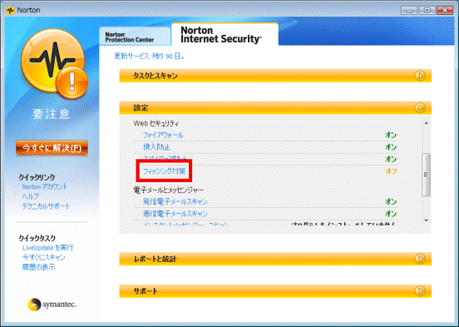Open the Norton アカウント link
Image resolution: width=459 pixels, height=327 pixels.
[x=45, y=186]
